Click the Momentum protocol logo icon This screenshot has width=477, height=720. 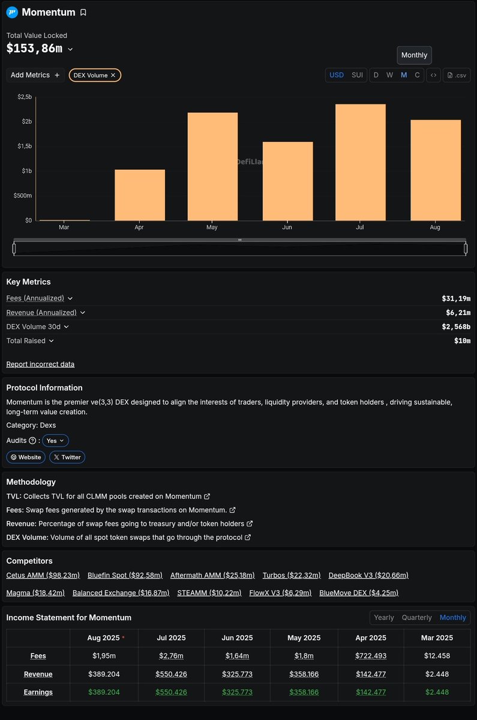point(12,12)
